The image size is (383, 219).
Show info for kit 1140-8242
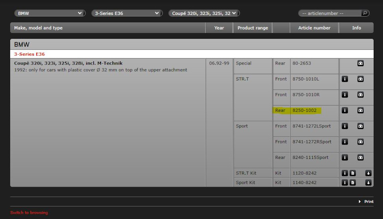point(345,182)
